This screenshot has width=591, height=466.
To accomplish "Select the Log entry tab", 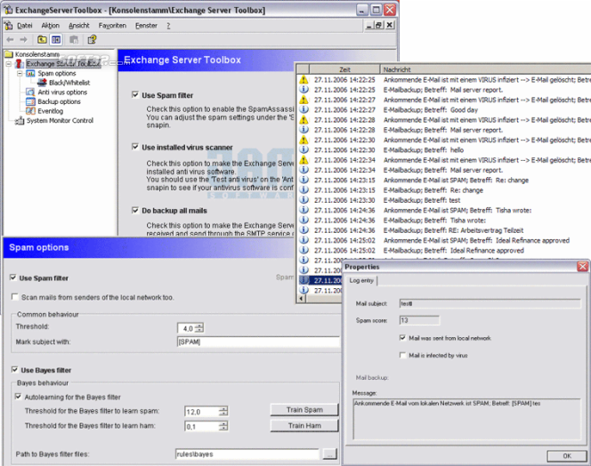I will point(361,281).
